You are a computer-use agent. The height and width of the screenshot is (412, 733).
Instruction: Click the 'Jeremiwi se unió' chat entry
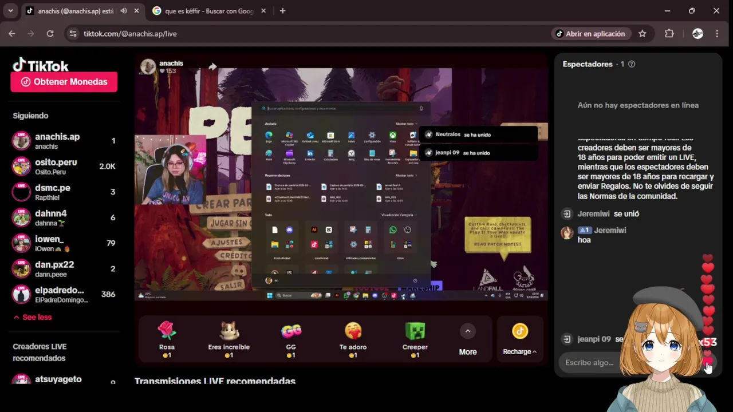point(600,214)
